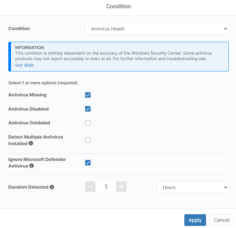Click info icon next to Ignore Microsoft Defender Antivirus
Viewport: 236px width, 228px height.
tap(32, 166)
